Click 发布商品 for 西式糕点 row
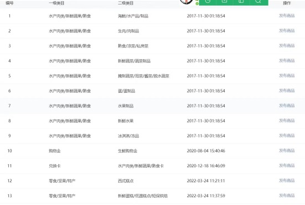This screenshot has width=305, height=205. pyautogui.click(x=287, y=181)
